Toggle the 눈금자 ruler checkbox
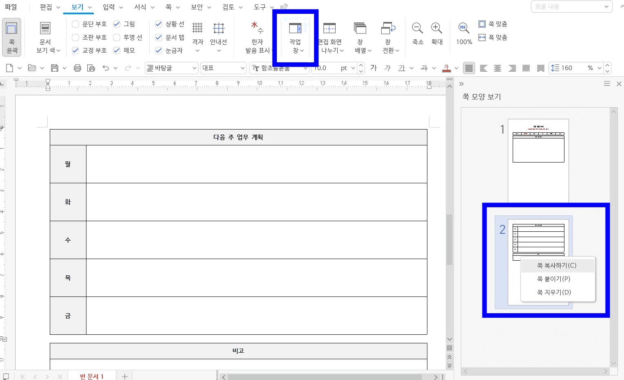The height and width of the screenshot is (380, 624). pos(159,51)
